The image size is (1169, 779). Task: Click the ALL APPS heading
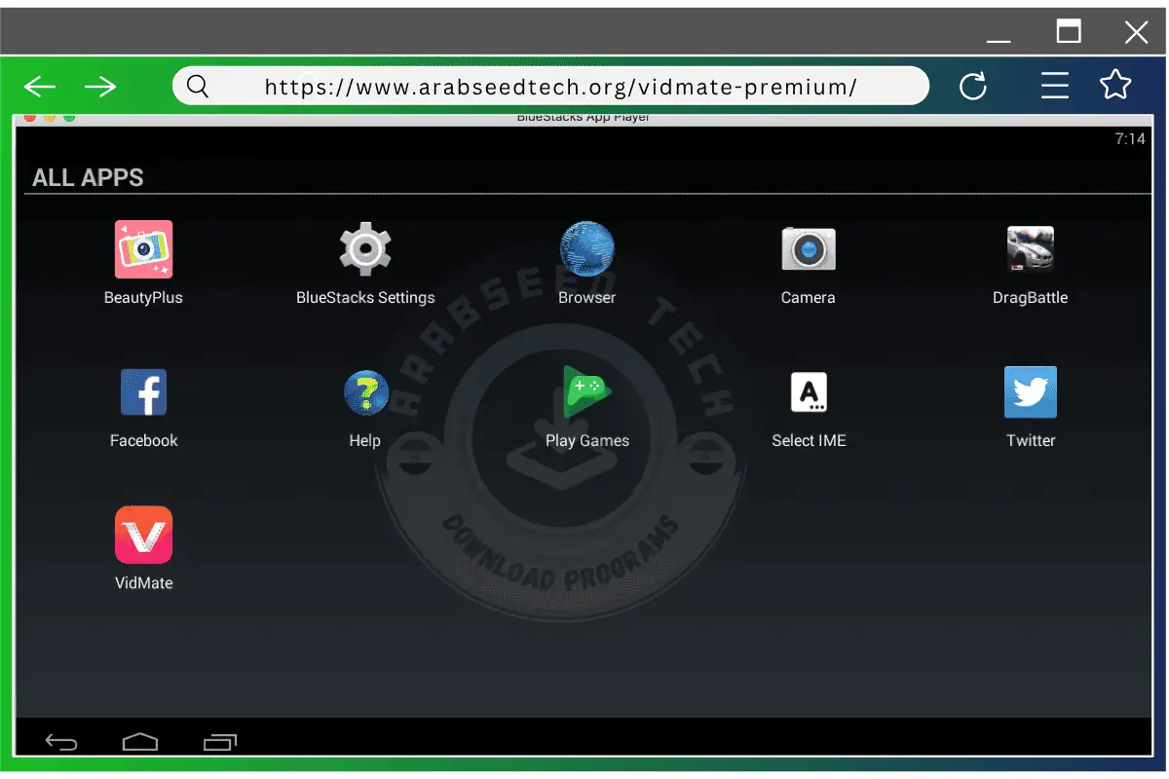(x=88, y=178)
